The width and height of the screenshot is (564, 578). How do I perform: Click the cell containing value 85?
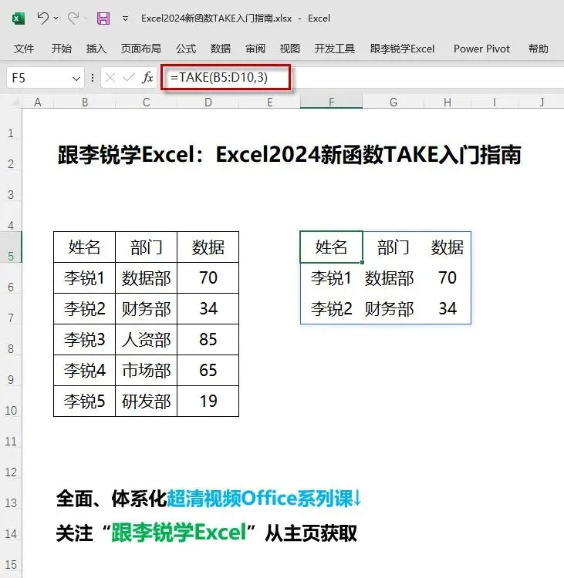pos(208,340)
